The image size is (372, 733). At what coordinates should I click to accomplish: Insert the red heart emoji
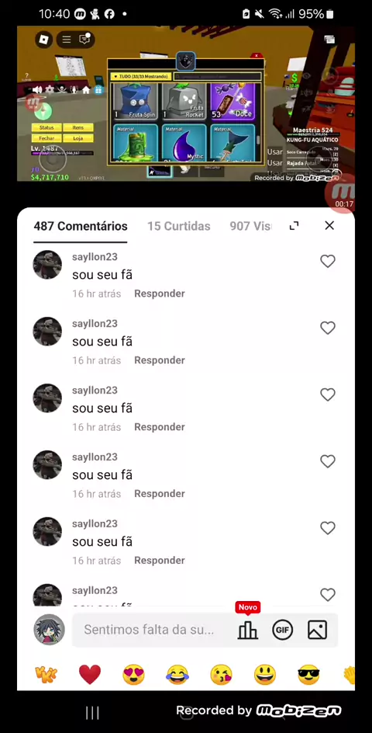coord(90,675)
